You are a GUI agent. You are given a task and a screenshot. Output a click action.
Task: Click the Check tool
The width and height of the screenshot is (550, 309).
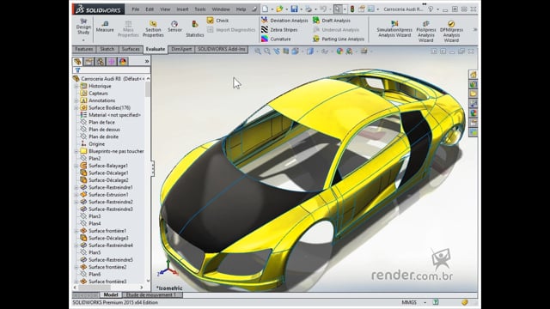[x=217, y=21]
